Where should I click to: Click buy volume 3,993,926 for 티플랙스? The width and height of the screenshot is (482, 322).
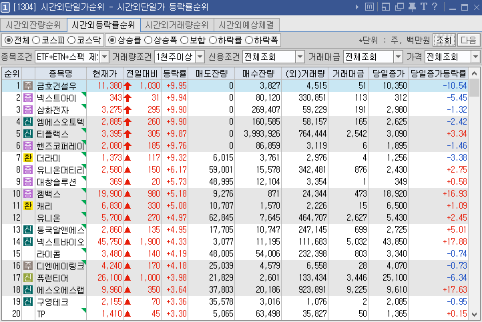click(262, 134)
